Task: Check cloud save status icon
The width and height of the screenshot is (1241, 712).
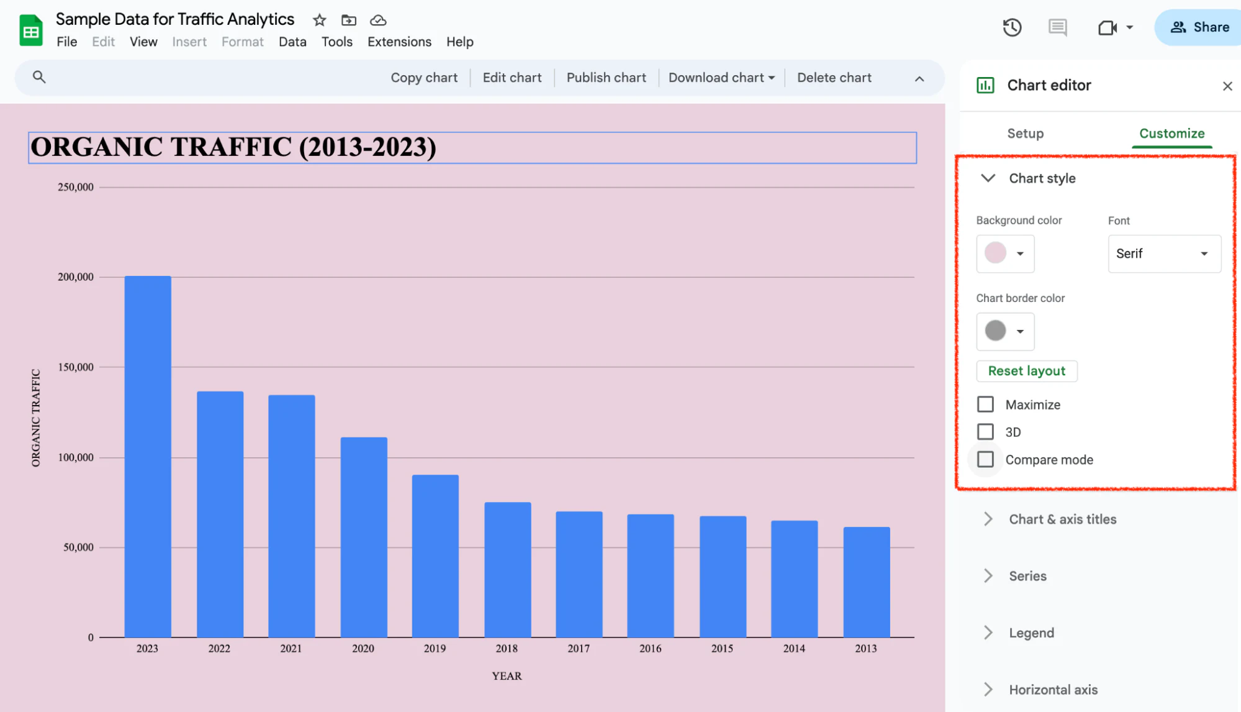Action: pos(378,20)
